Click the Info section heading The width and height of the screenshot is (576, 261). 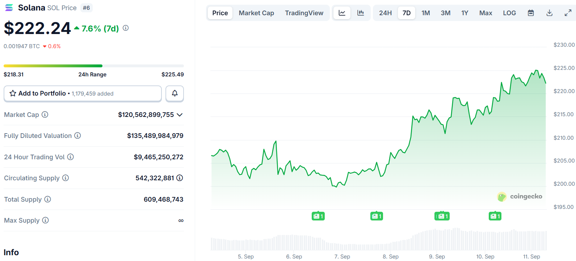(x=11, y=252)
